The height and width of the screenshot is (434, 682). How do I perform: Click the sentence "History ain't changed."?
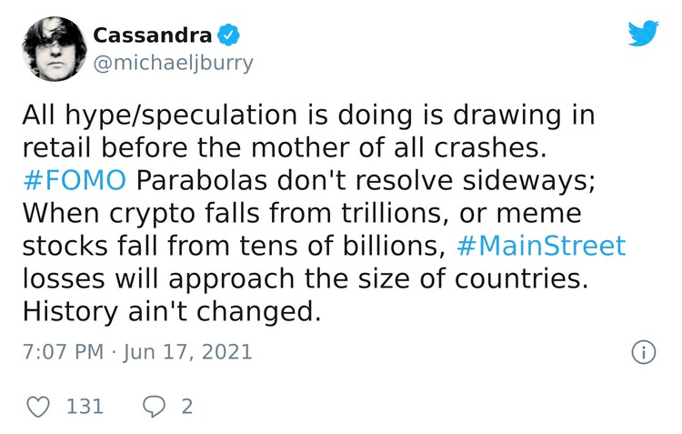(172, 311)
